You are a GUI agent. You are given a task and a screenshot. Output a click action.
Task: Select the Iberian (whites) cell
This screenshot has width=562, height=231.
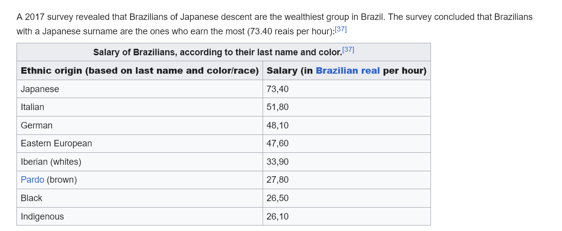(51, 162)
